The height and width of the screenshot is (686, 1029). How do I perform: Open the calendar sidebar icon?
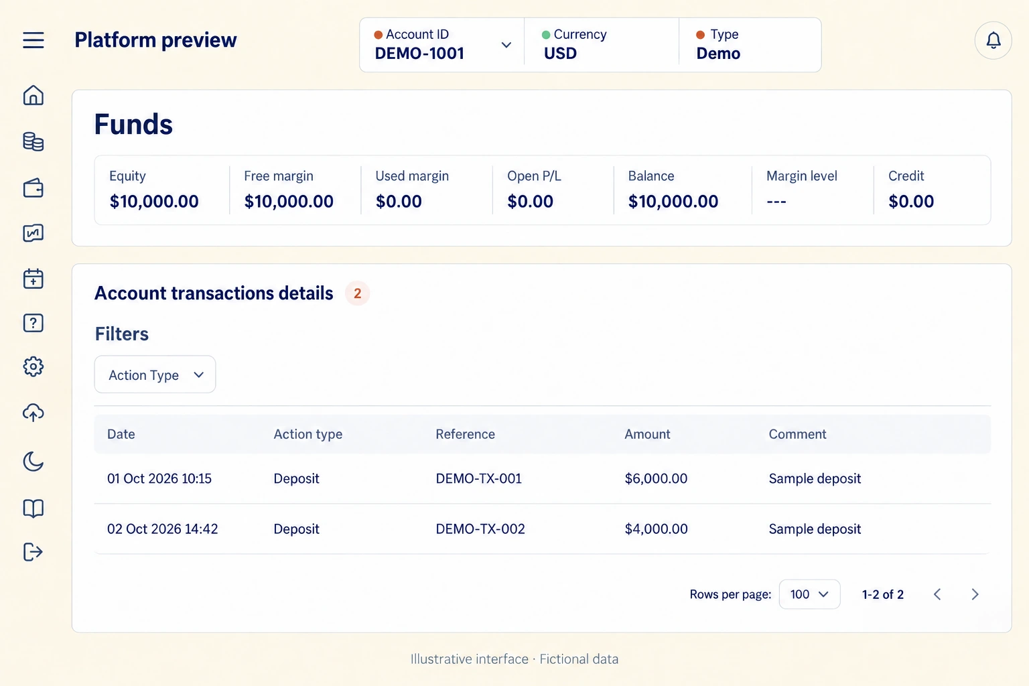(x=33, y=278)
